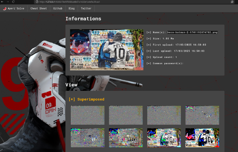
Task: Click the page icon in the address bar
Action: coord(37,2)
